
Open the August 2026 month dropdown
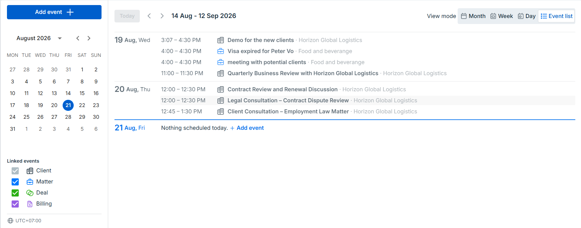click(39, 38)
